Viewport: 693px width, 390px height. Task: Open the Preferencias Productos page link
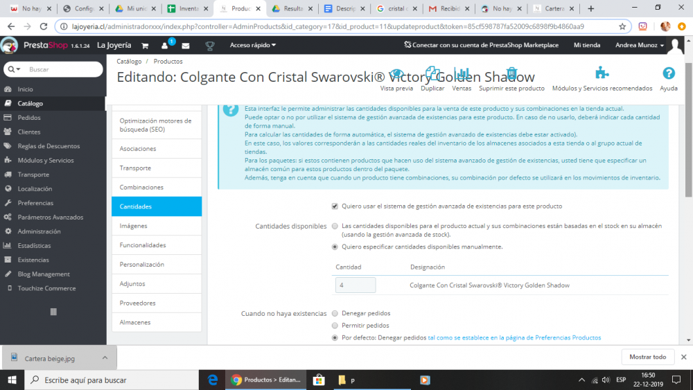(514, 338)
